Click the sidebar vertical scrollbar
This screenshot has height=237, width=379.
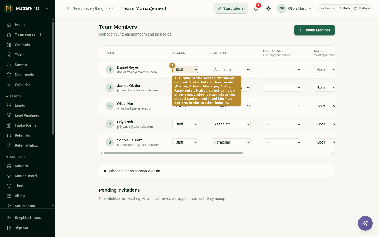pyautogui.click(x=53, y=78)
